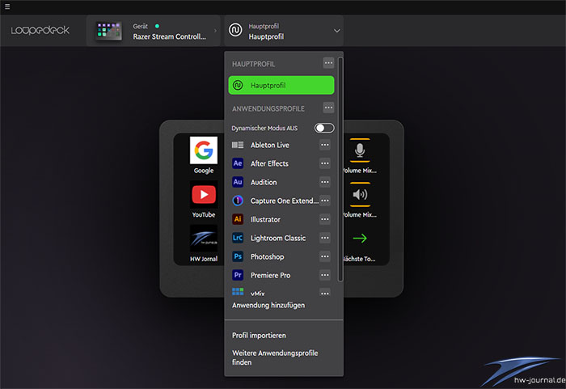Select the green Hauptprofil entry
The height and width of the screenshot is (389, 566).
[281, 85]
